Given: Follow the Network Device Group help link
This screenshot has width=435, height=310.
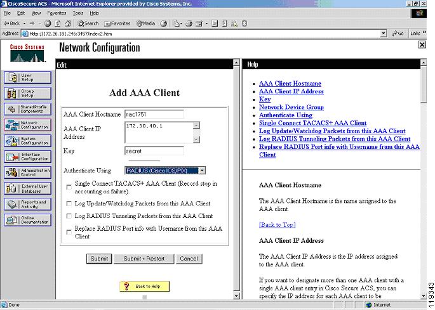Looking at the screenshot, I should coord(291,107).
